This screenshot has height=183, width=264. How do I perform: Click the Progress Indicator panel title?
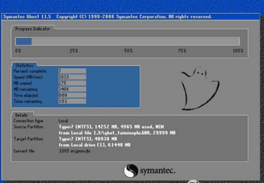(33, 29)
